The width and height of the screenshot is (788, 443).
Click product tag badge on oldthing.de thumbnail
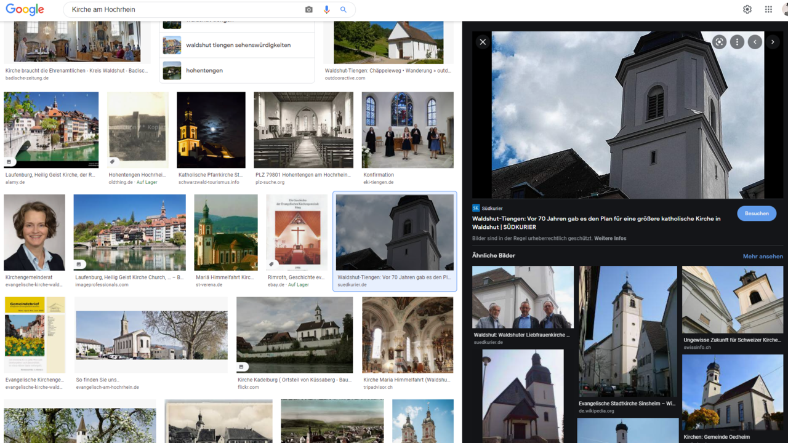[113, 162]
